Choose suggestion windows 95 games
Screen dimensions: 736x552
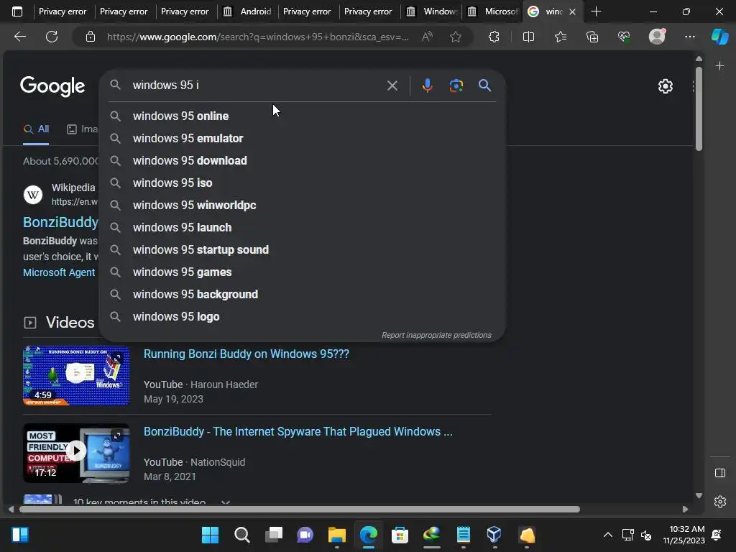pyautogui.click(x=303, y=272)
